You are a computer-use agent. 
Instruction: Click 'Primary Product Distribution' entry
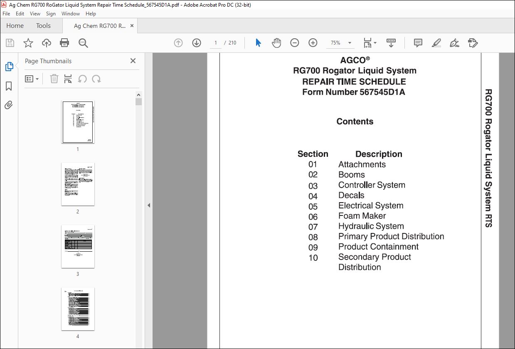pyautogui.click(x=391, y=236)
